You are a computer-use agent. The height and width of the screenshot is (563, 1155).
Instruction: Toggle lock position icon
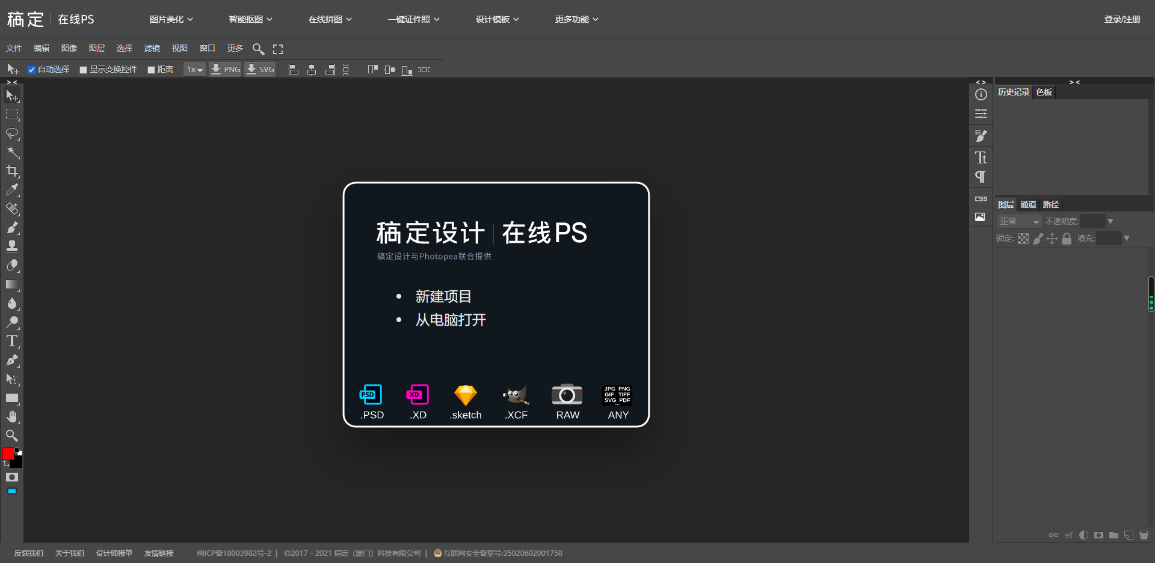tap(1052, 239)
